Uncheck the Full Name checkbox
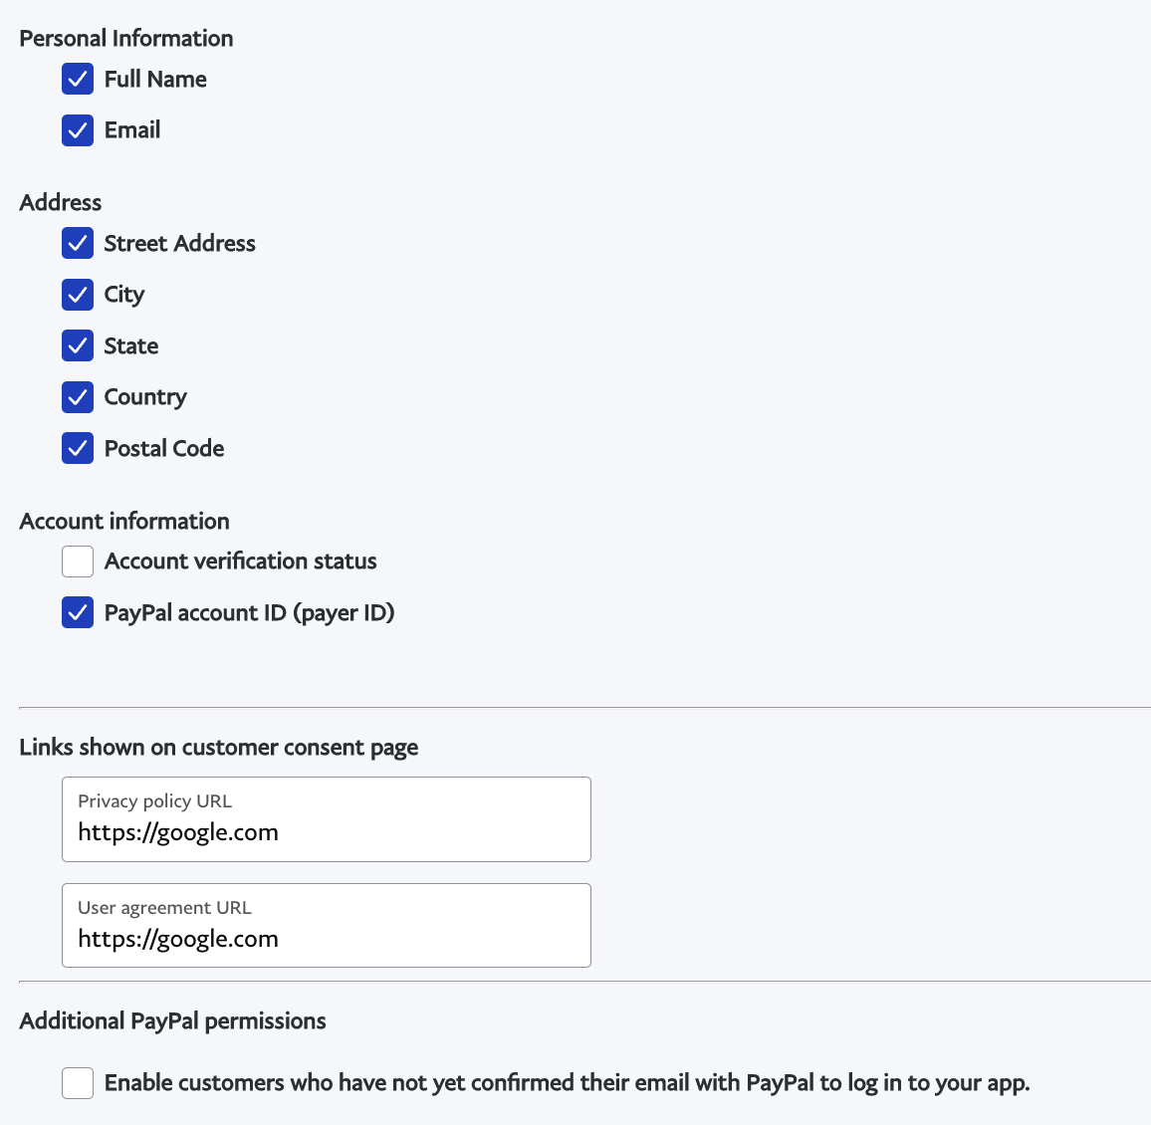The width and height of the screenshot is (1151, 1125). (x=78, y=79)
